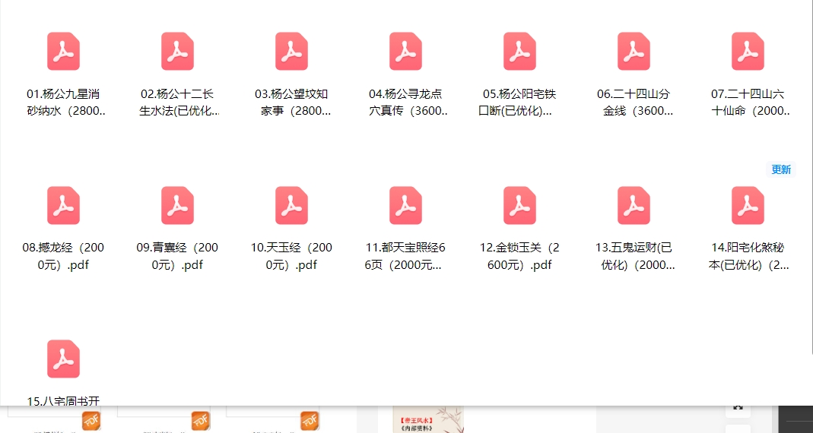Viewport: 813px width, 433px height.
Task: Select label 06.二十四山分金线
Action: click(x=637, y=103)
